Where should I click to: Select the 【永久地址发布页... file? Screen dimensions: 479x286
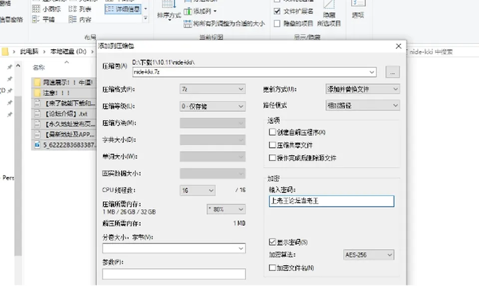pyautogui.click(x=64, y=124)
